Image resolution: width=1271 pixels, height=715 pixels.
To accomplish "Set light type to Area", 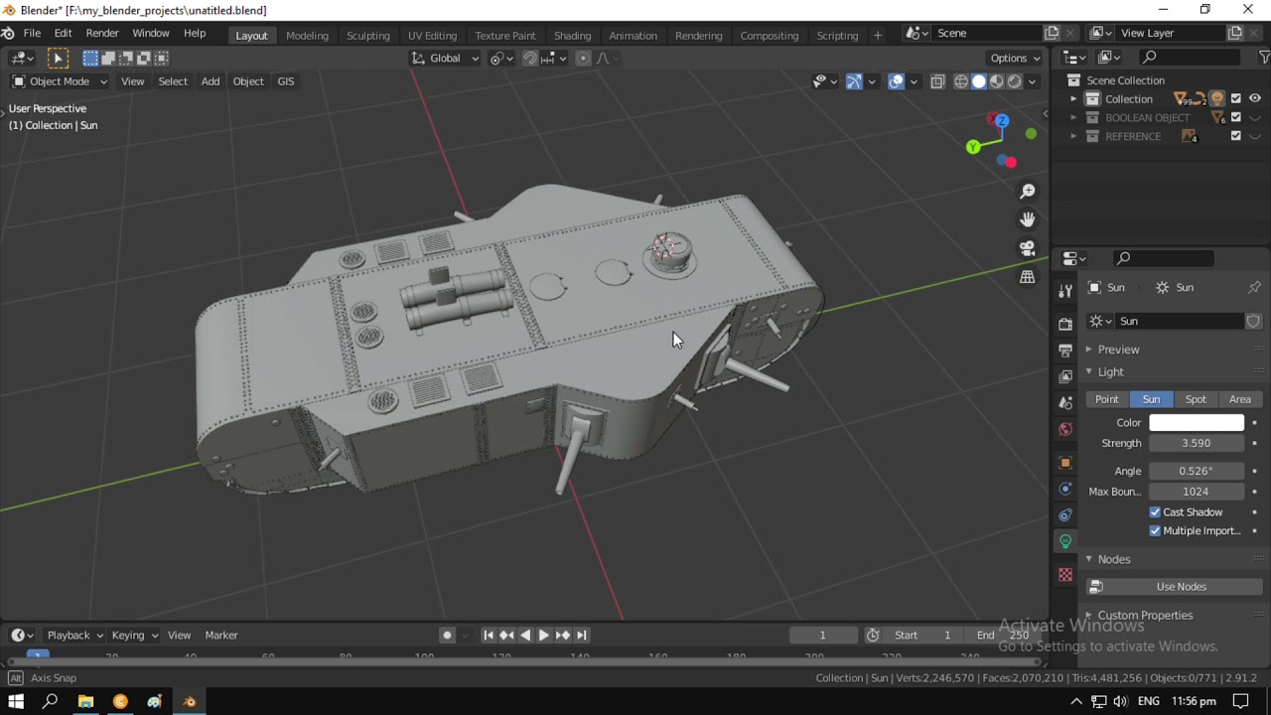I will pyautogui.click(x=1240, y=399).
